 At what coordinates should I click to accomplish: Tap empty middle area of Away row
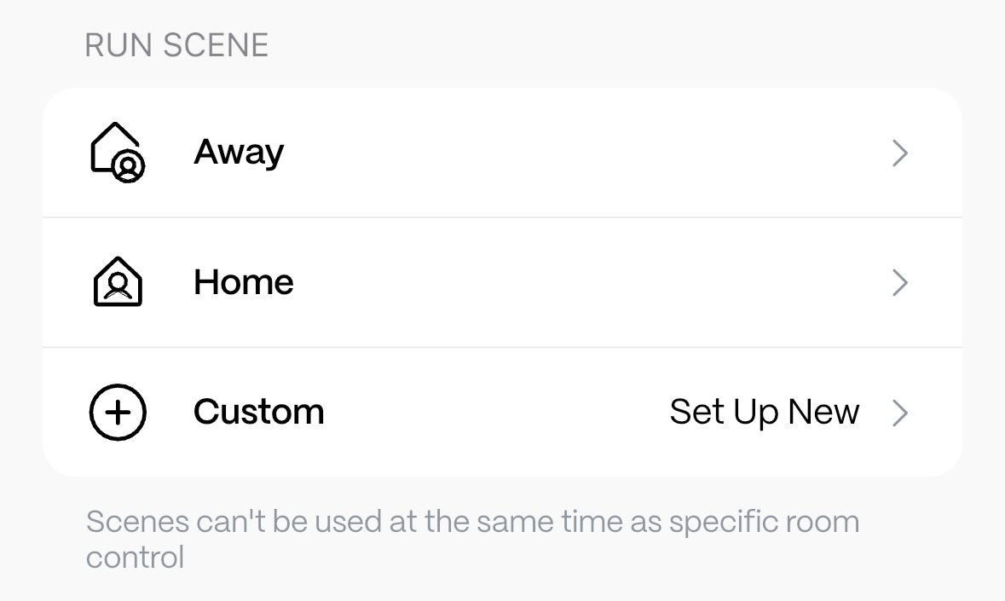pos(580,153)
